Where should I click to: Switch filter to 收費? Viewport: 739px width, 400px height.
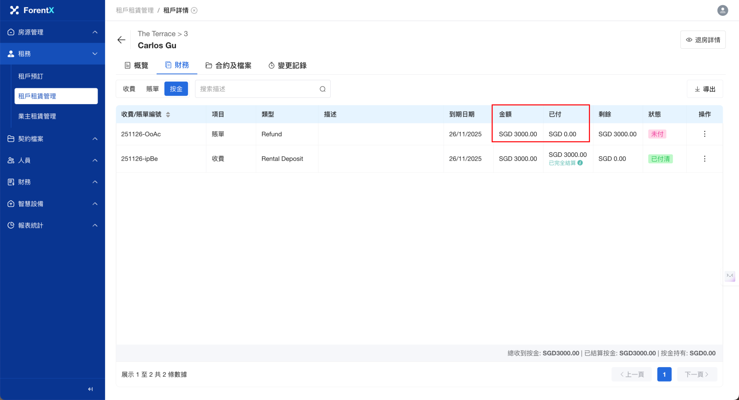tap(129, 89)
